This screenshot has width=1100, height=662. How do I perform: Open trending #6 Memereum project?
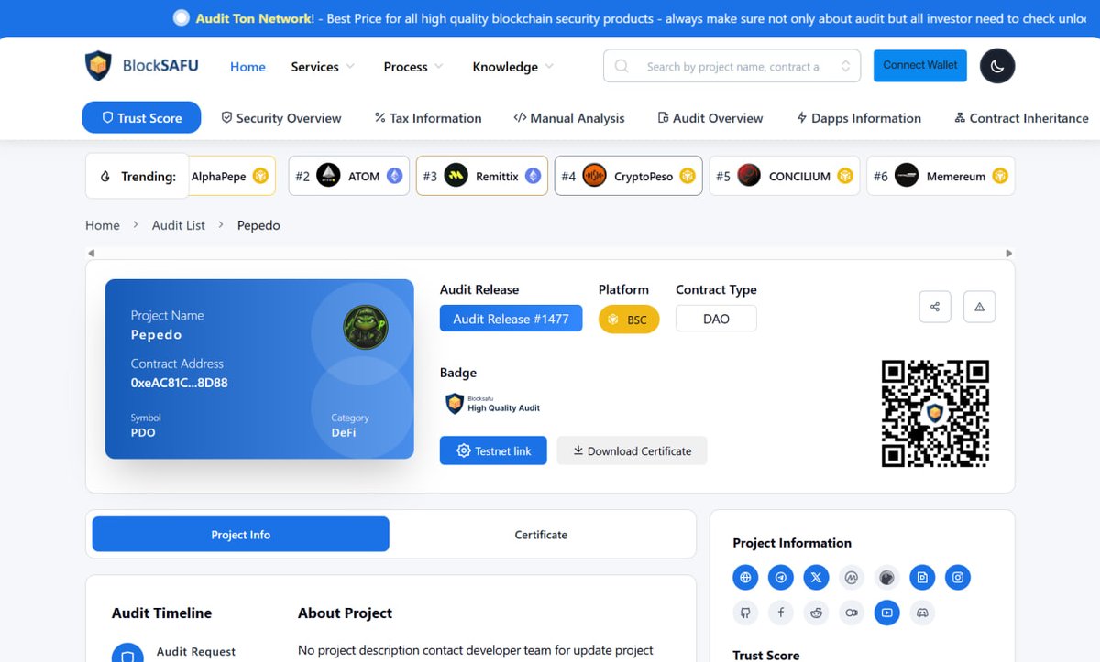point(940,176)
